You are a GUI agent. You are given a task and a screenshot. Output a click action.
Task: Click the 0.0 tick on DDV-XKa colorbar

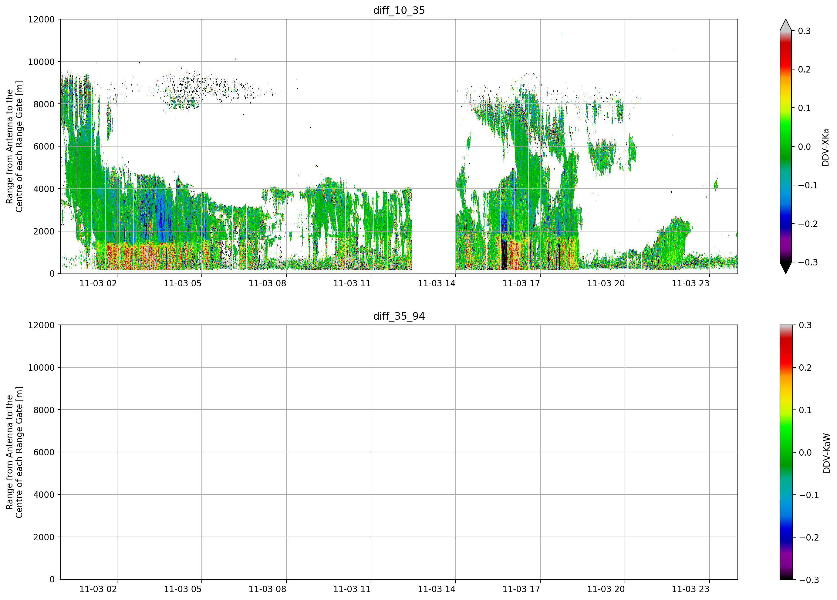click(804, 147)
